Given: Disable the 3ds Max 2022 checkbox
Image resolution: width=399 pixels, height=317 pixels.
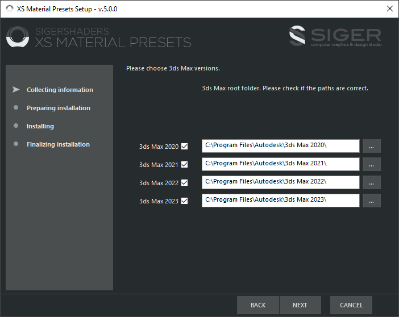Looking at the screenshot, I should coord(185,183).
